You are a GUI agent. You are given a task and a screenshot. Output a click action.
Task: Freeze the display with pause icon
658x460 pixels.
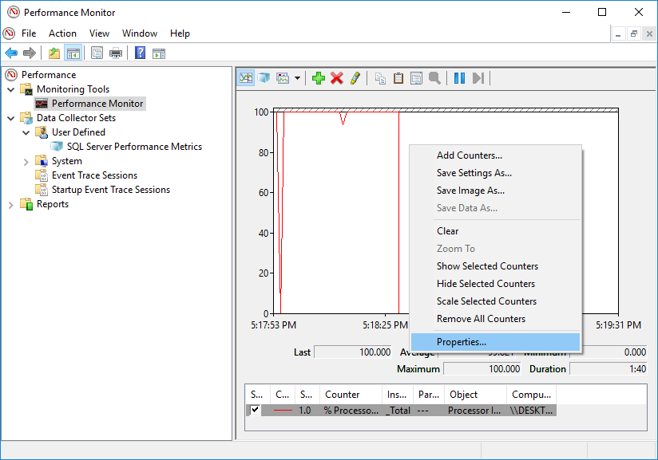[x=458, y=77]
